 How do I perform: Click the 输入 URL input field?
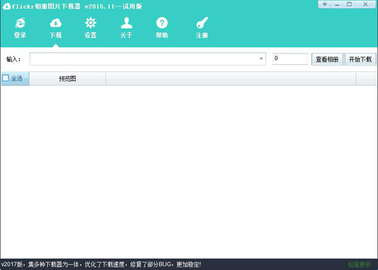(x=148, y=59)
